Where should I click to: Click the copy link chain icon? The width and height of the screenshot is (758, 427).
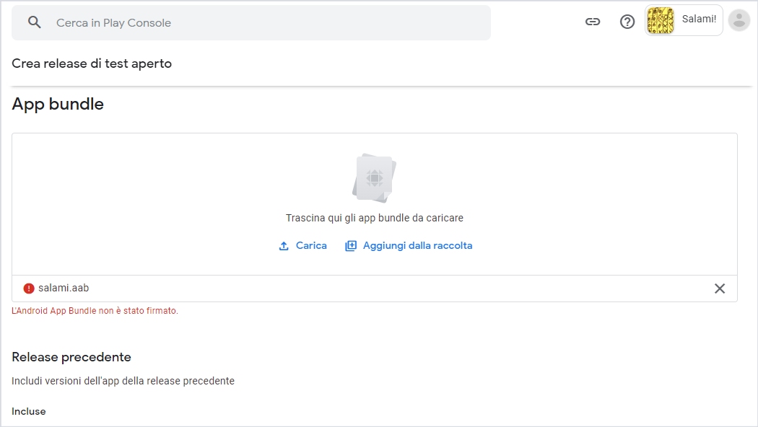(593, 22)
